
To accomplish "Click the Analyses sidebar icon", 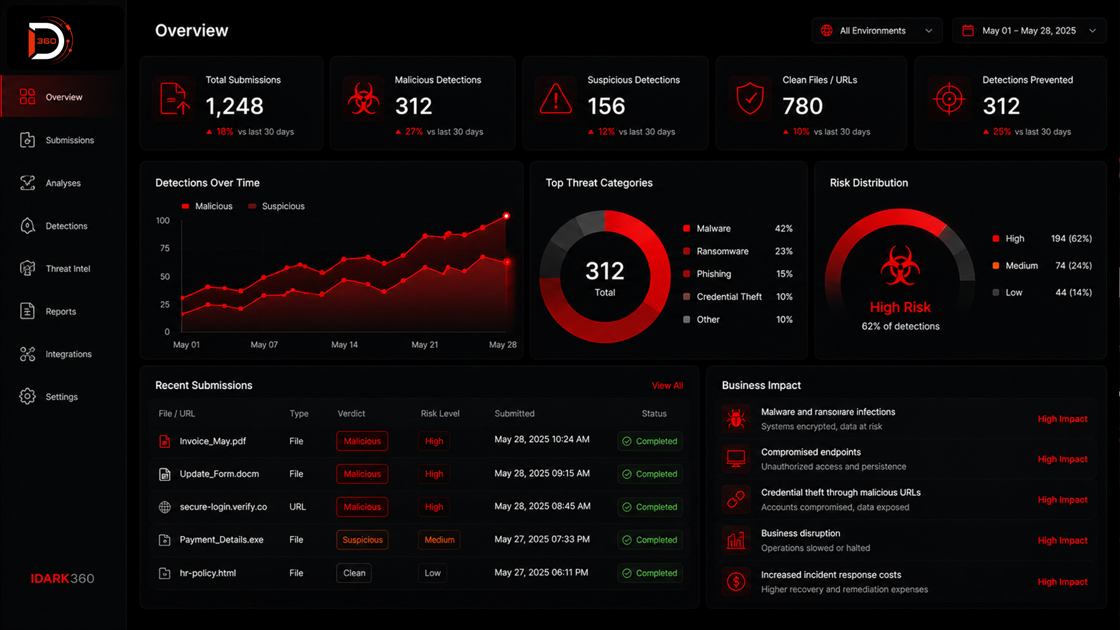I will pyautogui.click(x=27, y=183).
